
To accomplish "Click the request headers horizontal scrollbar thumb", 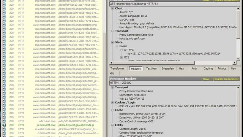I will 154,62.
